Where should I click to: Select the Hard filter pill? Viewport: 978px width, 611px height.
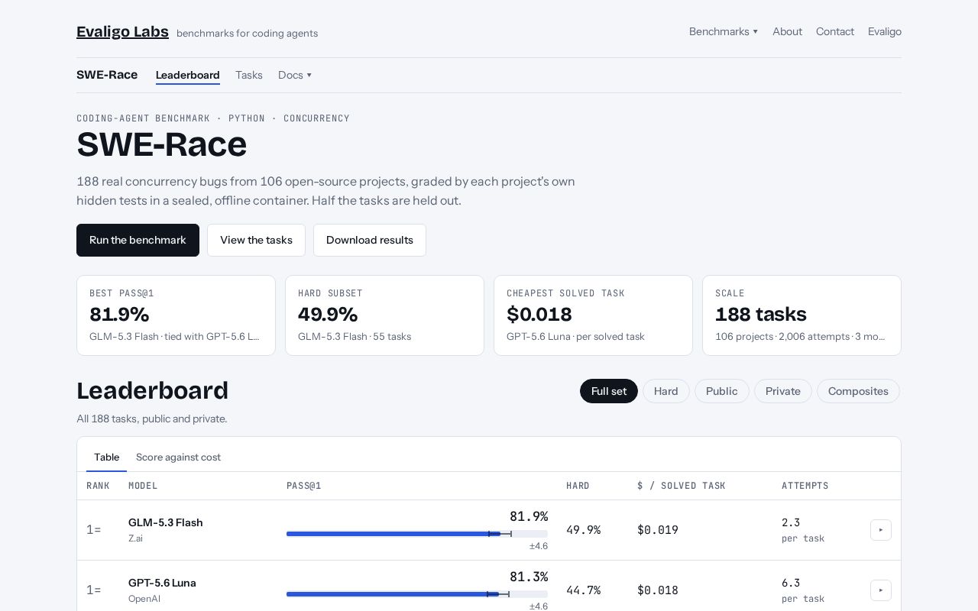pos(666,391)
